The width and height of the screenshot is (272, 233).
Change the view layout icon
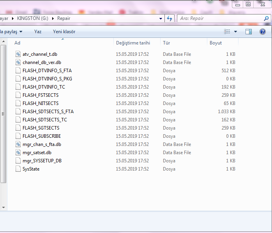tap(227, 32)
